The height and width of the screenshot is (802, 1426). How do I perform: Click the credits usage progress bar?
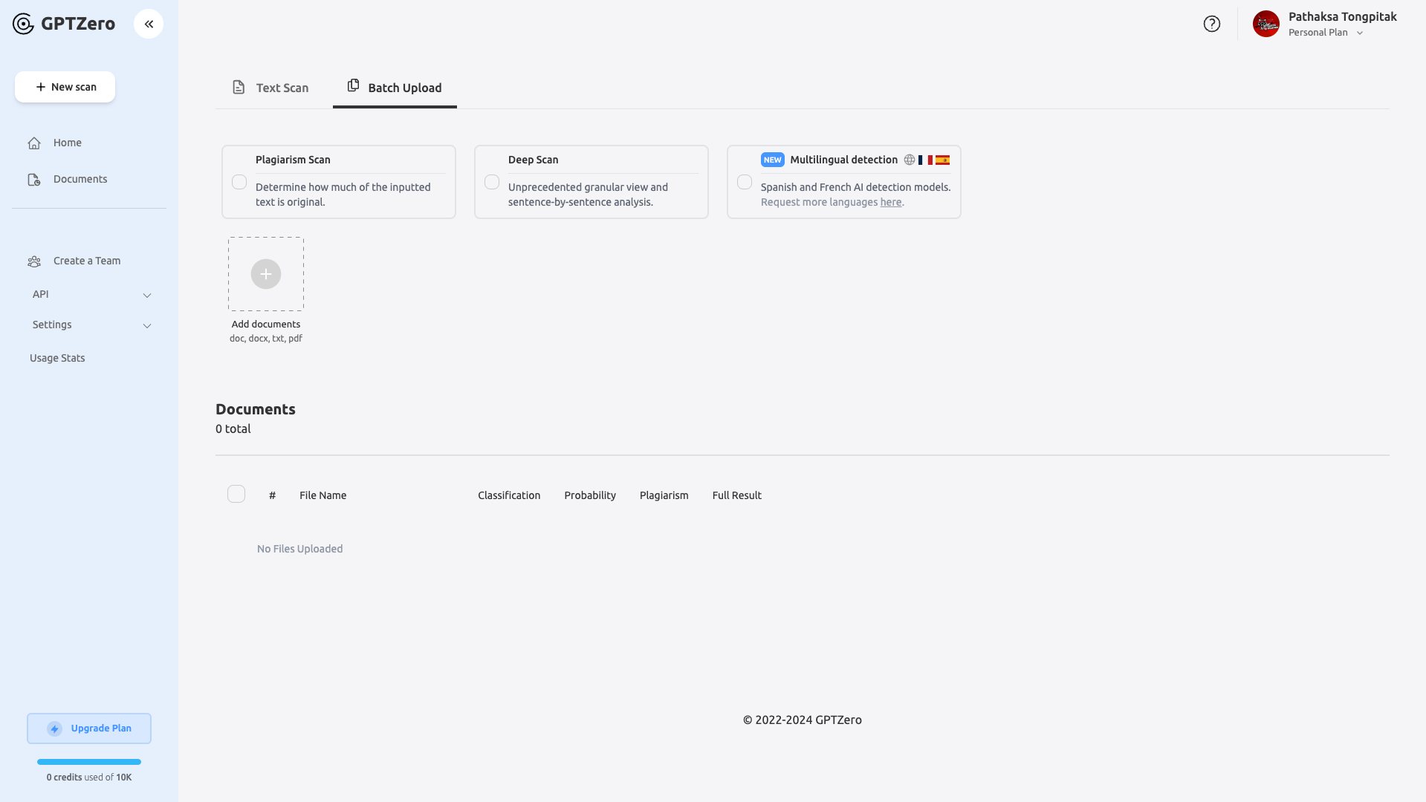(x=89, y=762)
